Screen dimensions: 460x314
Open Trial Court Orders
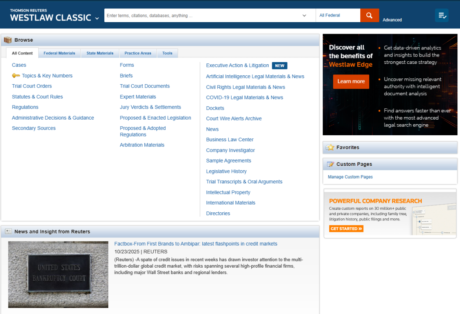(32, 86)
